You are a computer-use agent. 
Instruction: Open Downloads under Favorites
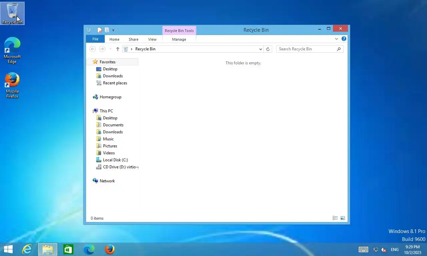tap(113, 76)
